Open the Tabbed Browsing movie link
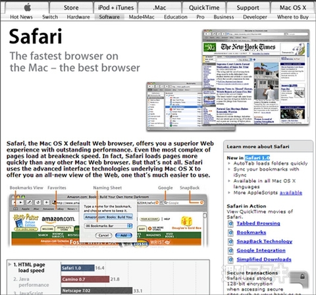Screen dimensions: 316x295 click(x=258, y=223)
